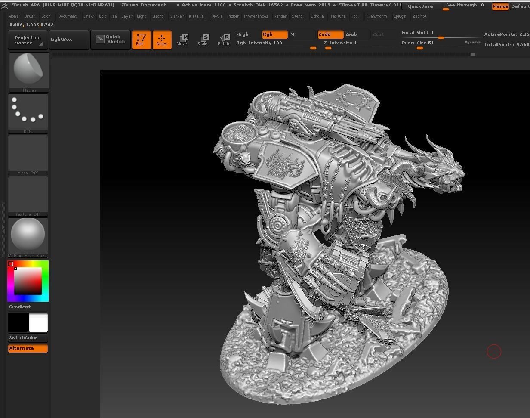This screenshot has width=530, height=418.
Task: Toggle the M material draw mode
Action: [302, 34]
